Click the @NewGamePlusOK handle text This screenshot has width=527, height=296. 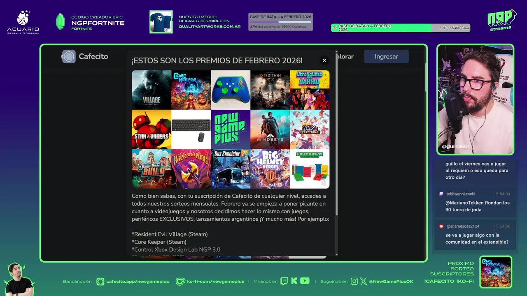click(391, 282)
